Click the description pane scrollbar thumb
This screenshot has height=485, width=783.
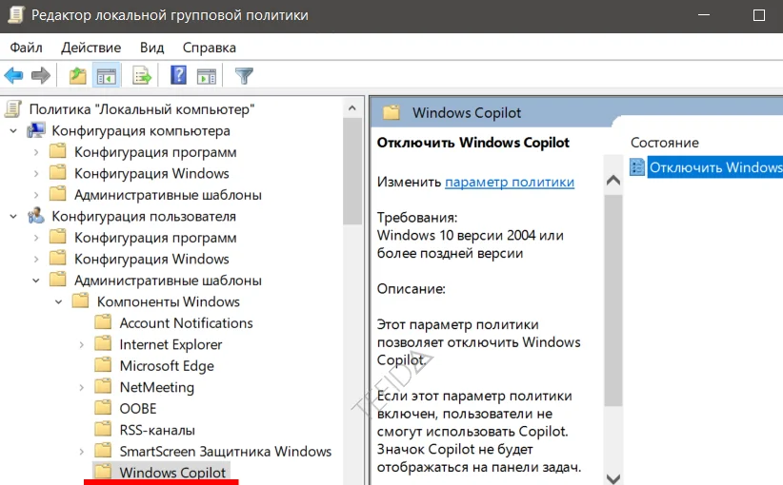[x=612, y=301]
